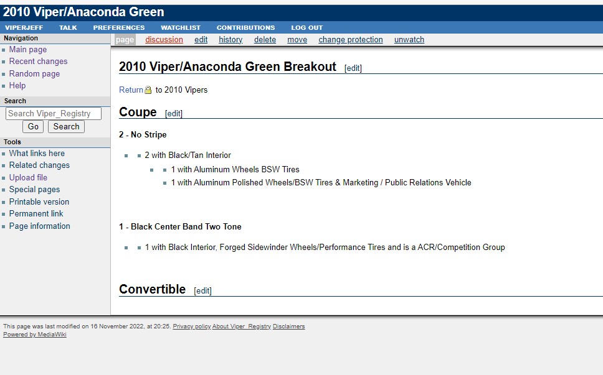
Task: Click the last modified date text in footer
Action: [x=87, y=326]
